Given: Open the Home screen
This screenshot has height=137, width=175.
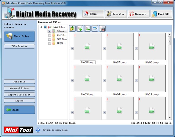Looking at the screenshot, I should click(93, 14).
